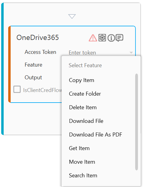Expand the Access Token dropdown arrow

(x=131, y=53)
